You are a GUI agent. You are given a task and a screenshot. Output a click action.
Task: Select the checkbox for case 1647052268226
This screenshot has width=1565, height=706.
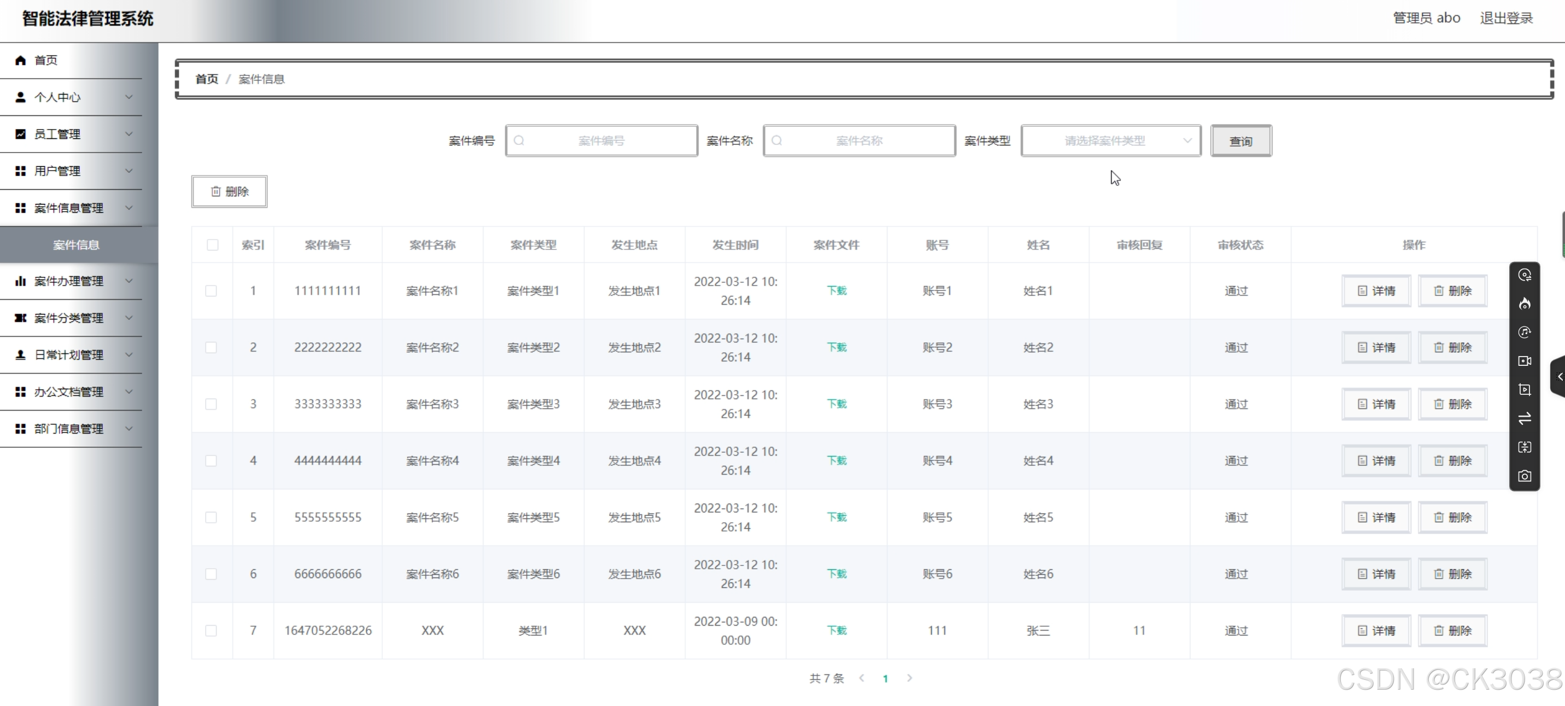click(211, 631)
